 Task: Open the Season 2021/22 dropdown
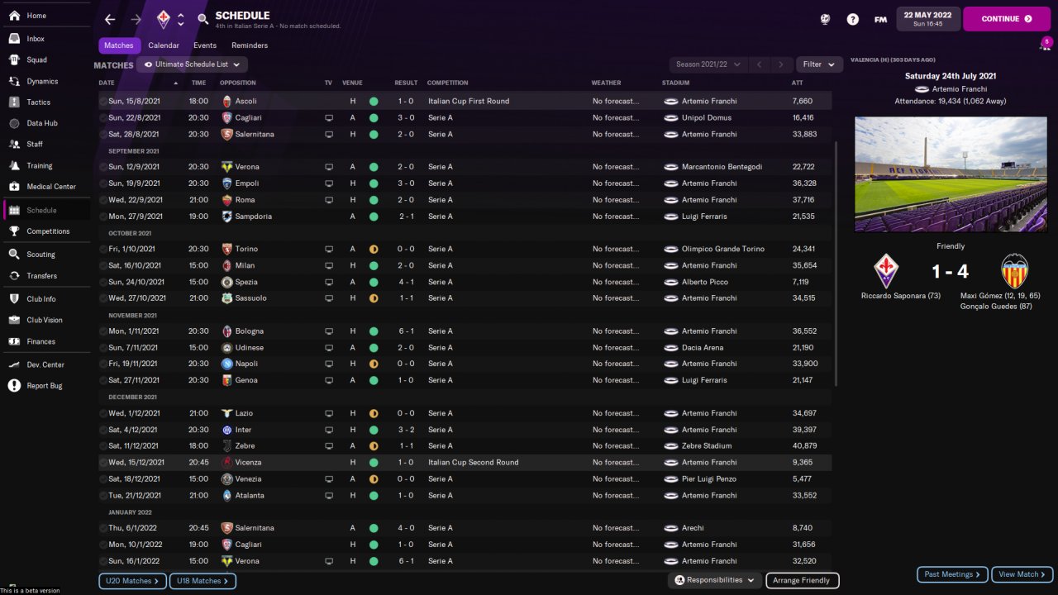coord(707,64)
